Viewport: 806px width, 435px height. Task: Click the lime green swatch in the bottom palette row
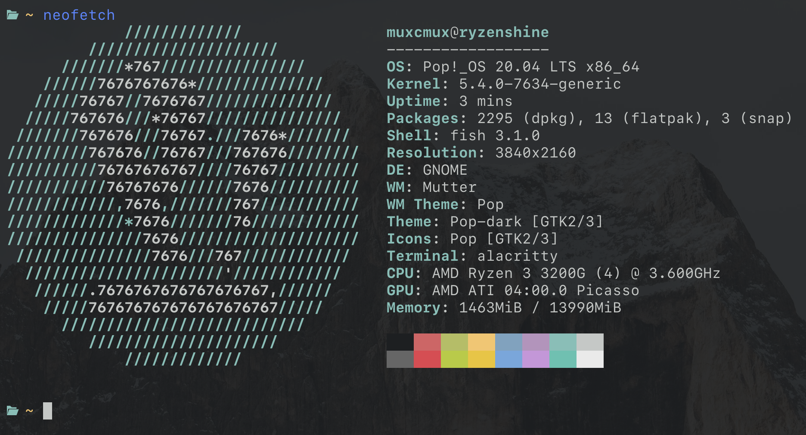454,359
